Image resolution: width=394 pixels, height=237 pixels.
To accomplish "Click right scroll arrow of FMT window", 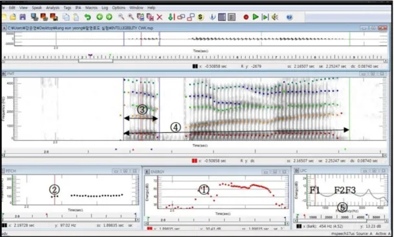I will coord(384,156).
